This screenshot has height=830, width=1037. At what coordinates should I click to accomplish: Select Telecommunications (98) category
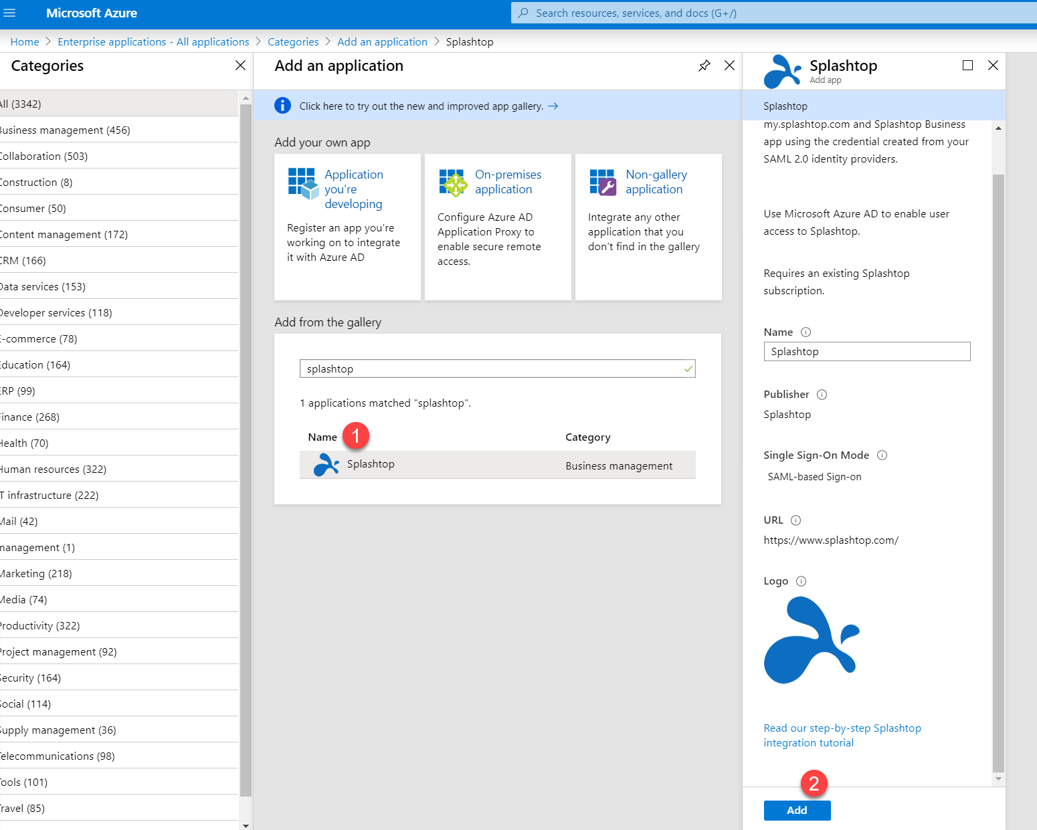(119, 756)
